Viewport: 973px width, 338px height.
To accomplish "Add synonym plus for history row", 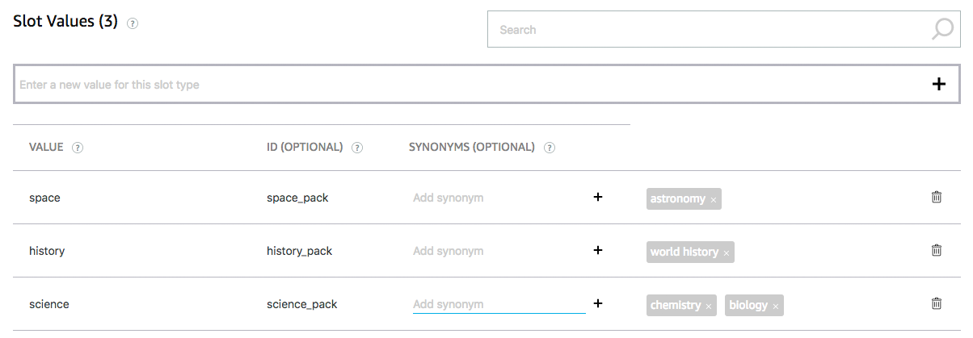I will point(598,250).
